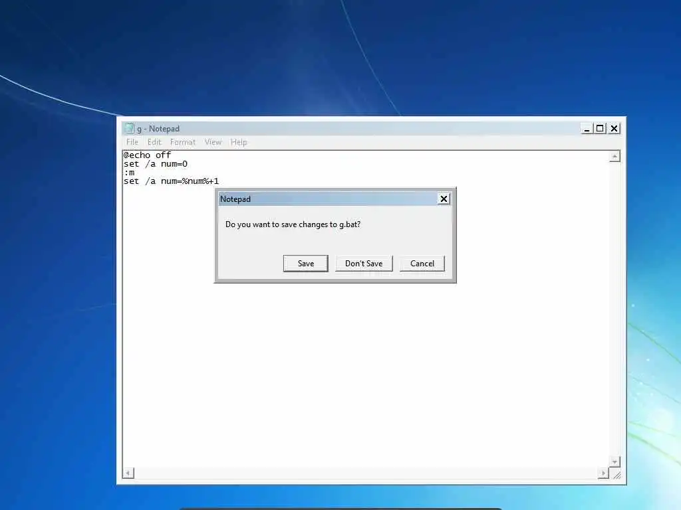Screen dimensions: 681x510
Task: Click the 'Do you want to save changes' message
Action: point(293,224)
